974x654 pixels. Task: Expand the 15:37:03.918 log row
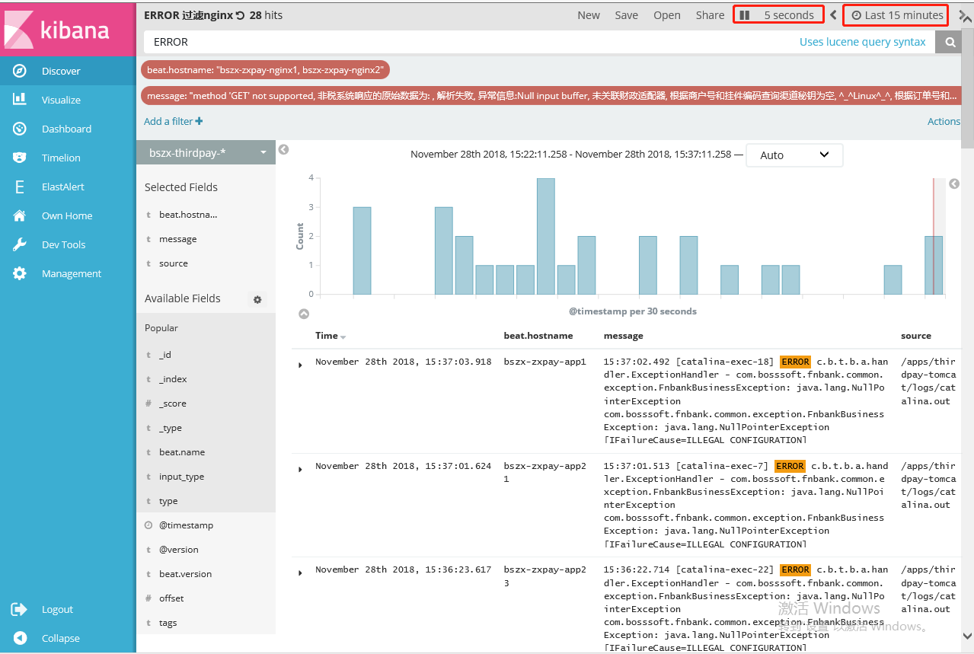(300, 365)
